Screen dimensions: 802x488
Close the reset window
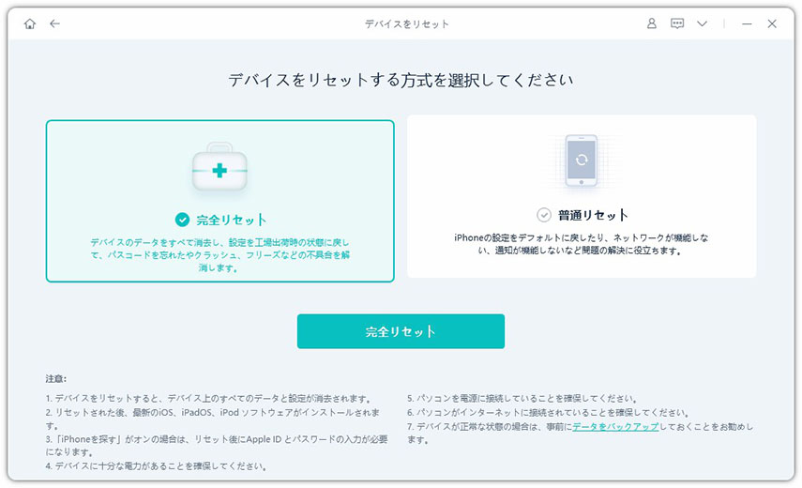pyautogui.click(x=772, y=23)
